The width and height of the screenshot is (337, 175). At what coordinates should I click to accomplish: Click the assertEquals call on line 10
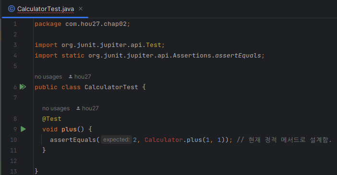(73, 140)
